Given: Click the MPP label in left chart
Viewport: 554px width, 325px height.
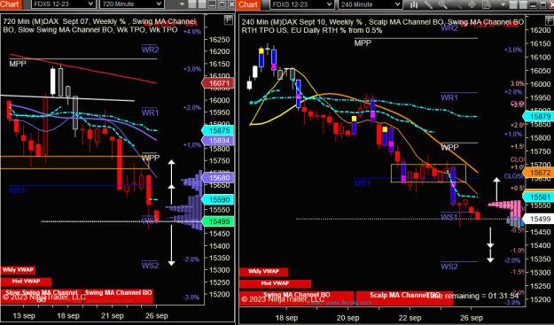Looking at the screenshot, I should pyautogui.click(x=18, y=64).
